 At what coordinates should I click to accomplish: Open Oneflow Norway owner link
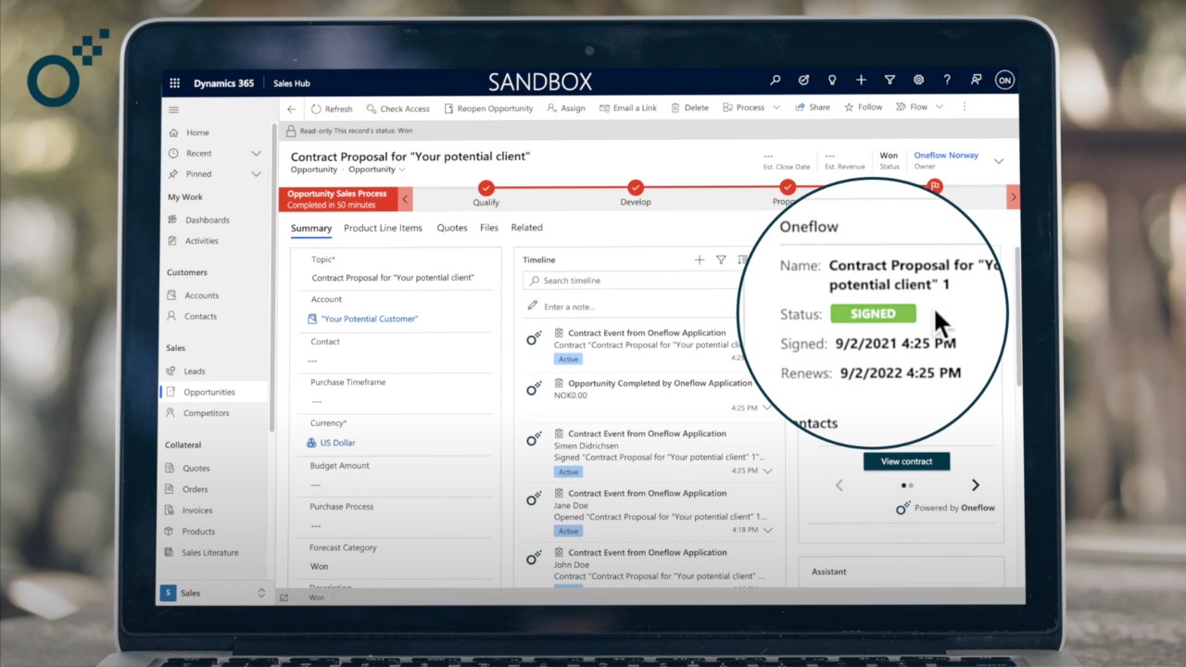pyautogui.click(x=946, y=155)
